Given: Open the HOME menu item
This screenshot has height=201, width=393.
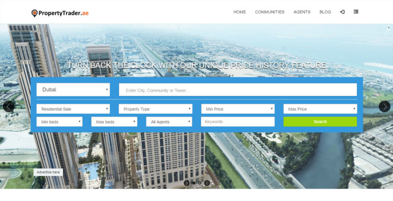Looking at the screenshot, I should (239, 12).
